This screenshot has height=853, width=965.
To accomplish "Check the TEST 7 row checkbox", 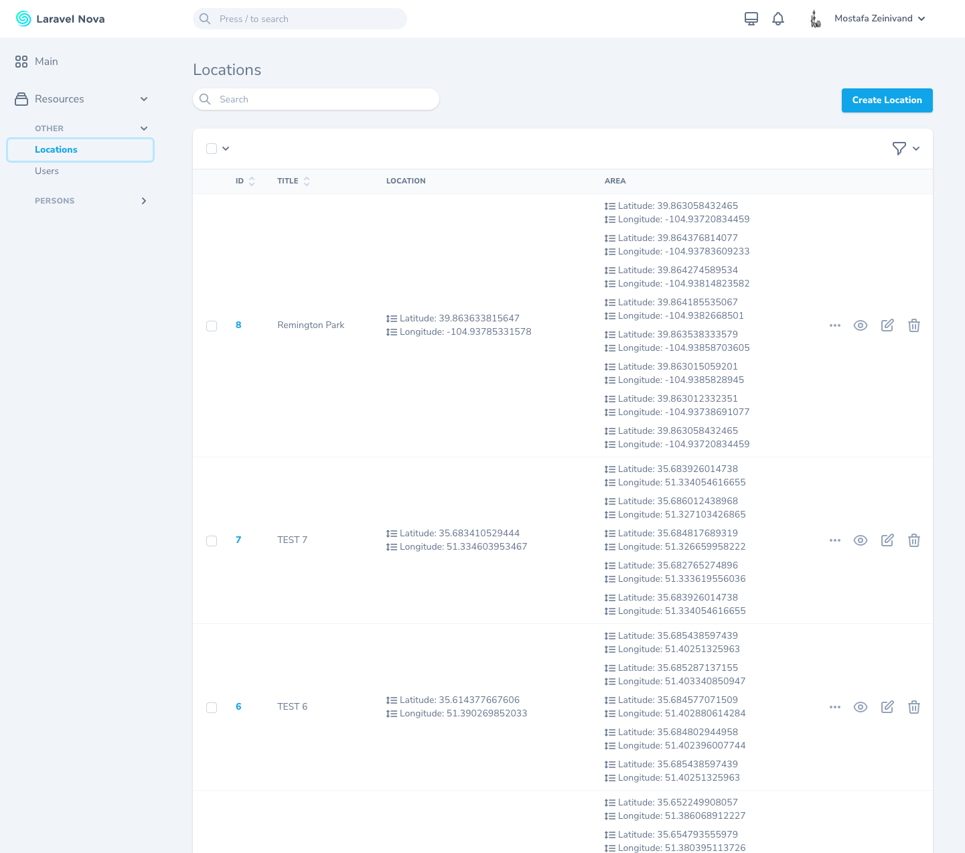I will pos(212,541).
